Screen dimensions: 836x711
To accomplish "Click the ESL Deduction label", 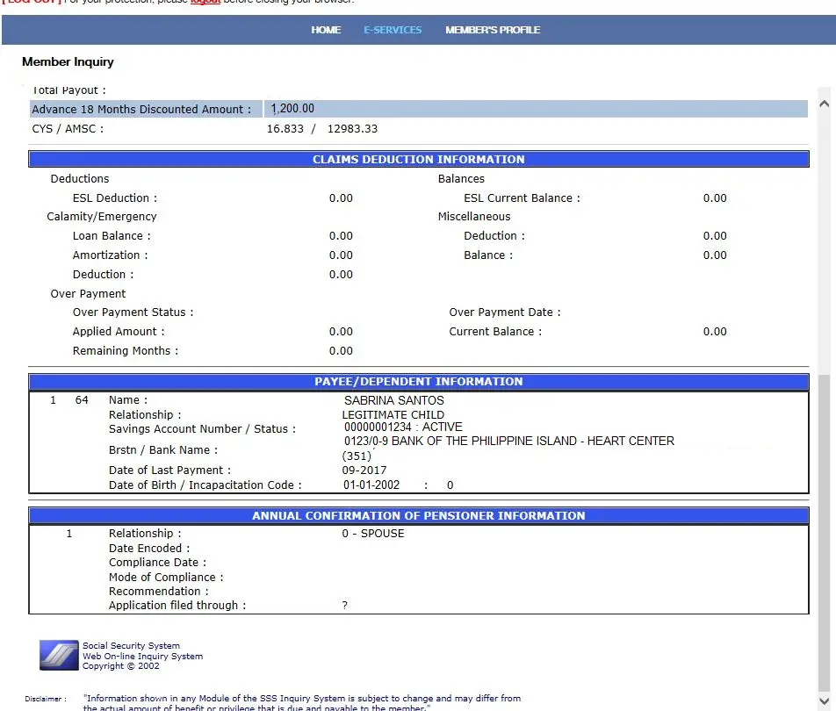I will click(x=115, y=197).
